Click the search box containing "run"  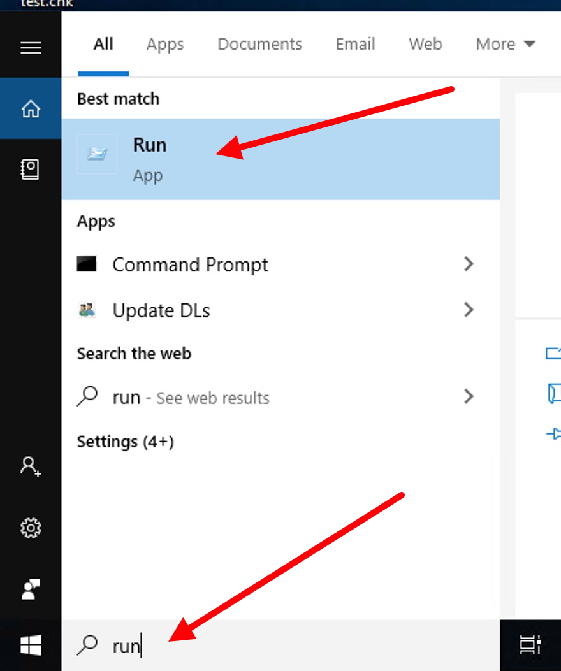tap(280, 646)
